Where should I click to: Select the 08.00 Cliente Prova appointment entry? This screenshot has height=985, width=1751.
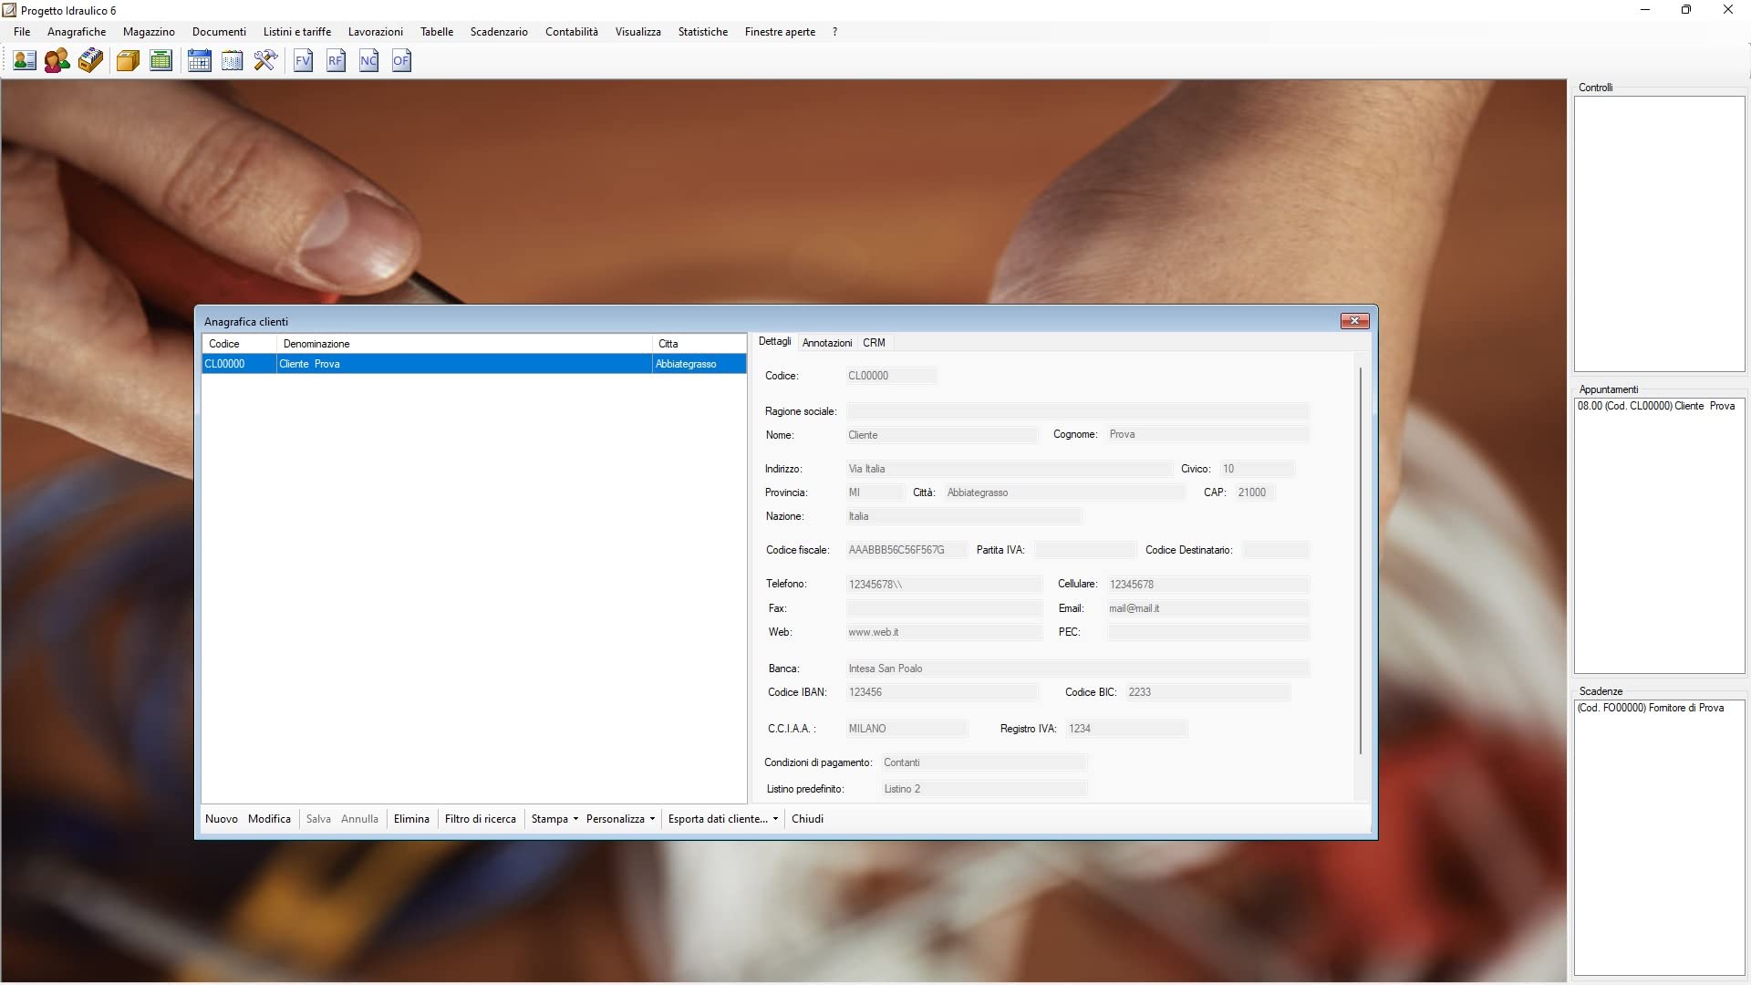1656,406
